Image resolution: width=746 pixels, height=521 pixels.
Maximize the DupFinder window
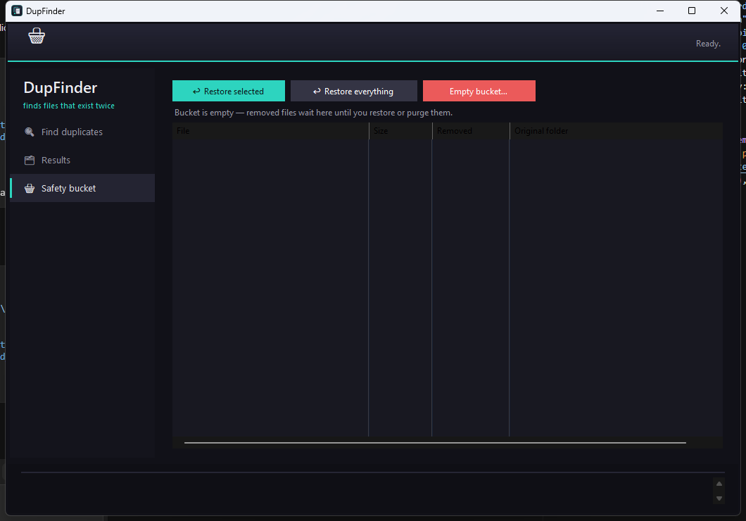coord(692,11)
